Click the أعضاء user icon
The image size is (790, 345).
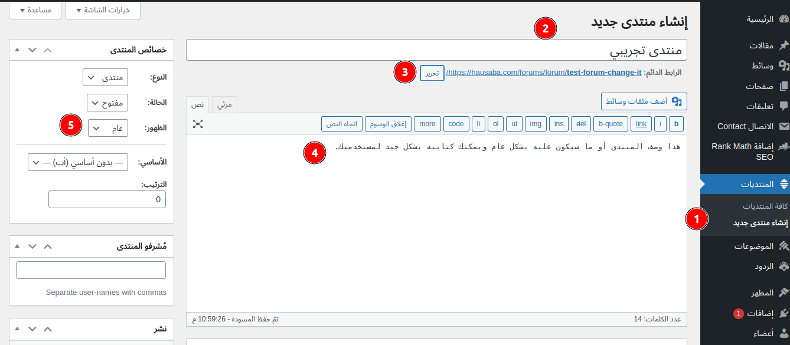coord(784,333)
